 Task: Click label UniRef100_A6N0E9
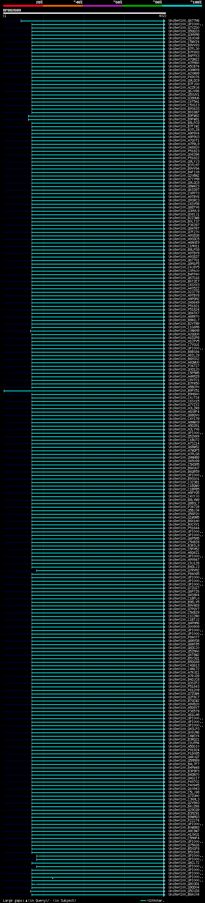tap(184, 242)
